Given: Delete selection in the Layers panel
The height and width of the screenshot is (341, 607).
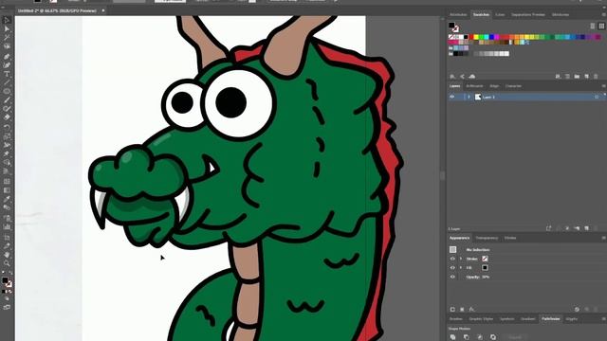Looking at the screenshot, I should [596, 228].
